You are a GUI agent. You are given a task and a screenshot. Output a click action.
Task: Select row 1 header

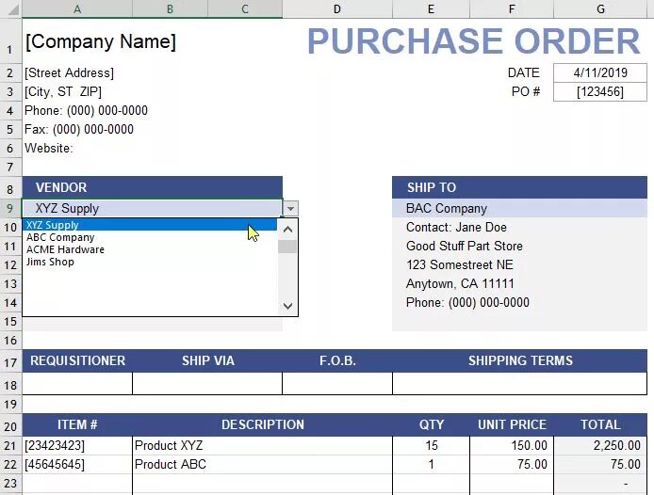click(10, 40)
